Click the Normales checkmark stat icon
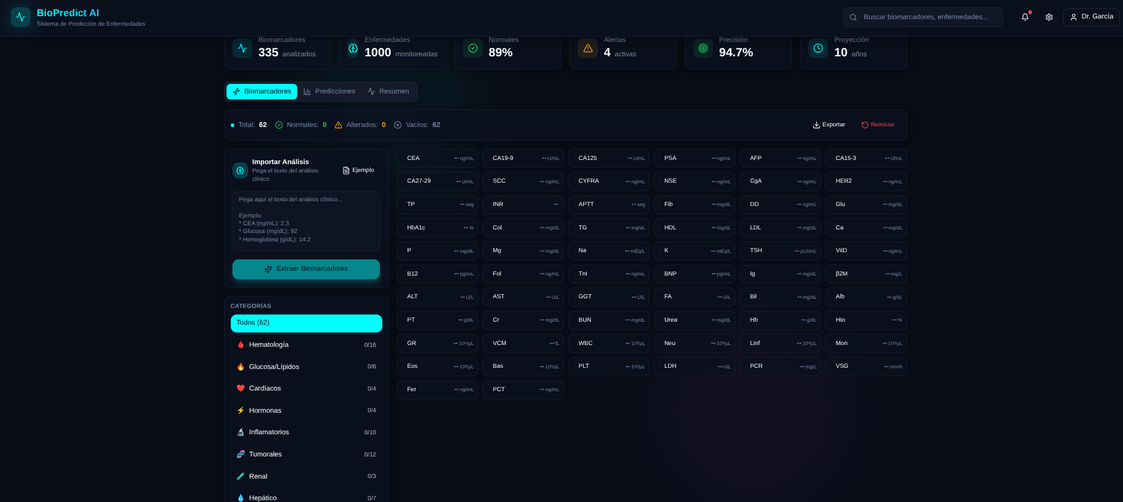The height and width of the screenshot is (502, 1123). point(473,49)
